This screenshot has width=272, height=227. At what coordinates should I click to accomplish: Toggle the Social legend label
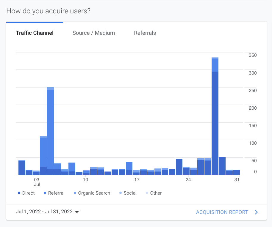coord(130,193)
